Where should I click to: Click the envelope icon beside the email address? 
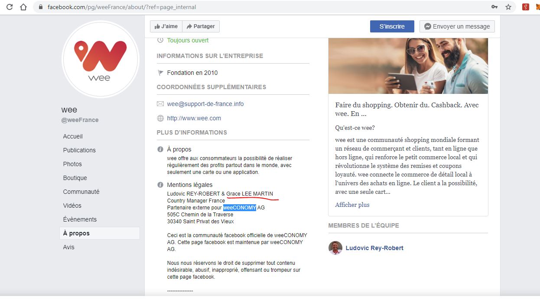click(x=160, y=104)
